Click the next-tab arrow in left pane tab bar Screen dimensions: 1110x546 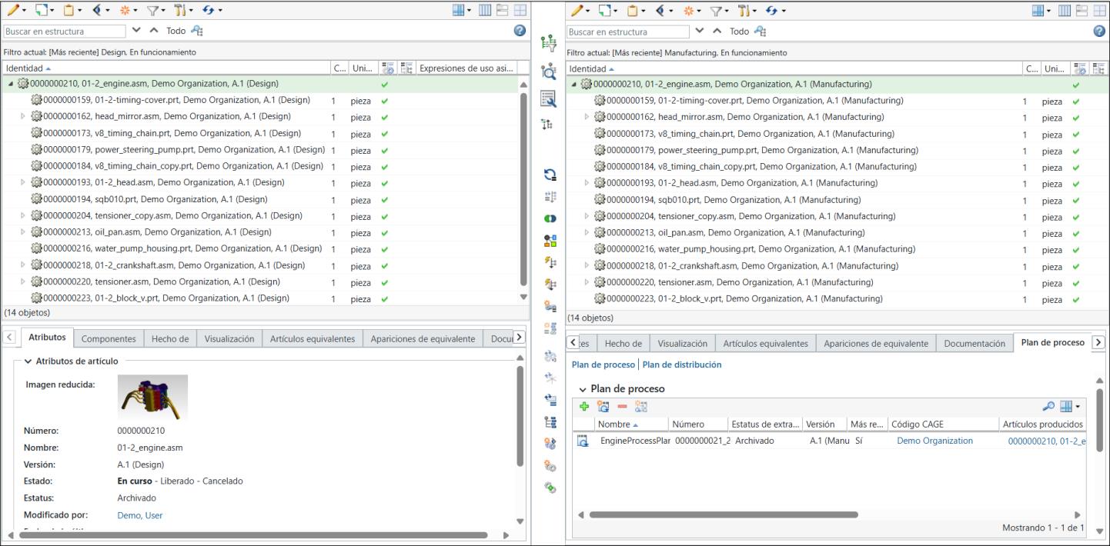coord(520,338)
